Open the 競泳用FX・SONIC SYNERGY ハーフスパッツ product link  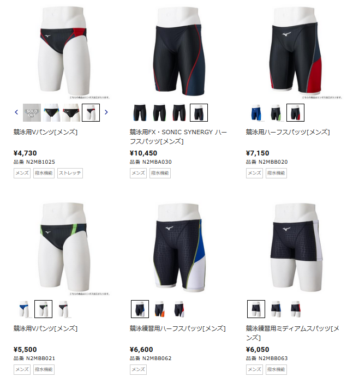point(178,136)
